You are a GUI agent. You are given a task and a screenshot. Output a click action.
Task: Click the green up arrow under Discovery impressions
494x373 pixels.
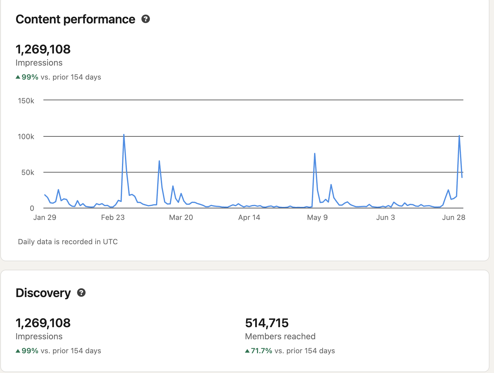18,351
